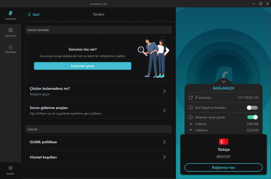Screen dimensions: 271x179
Task: Select the Sorun giderme araçları row title
Action: (x=49, y=108)
